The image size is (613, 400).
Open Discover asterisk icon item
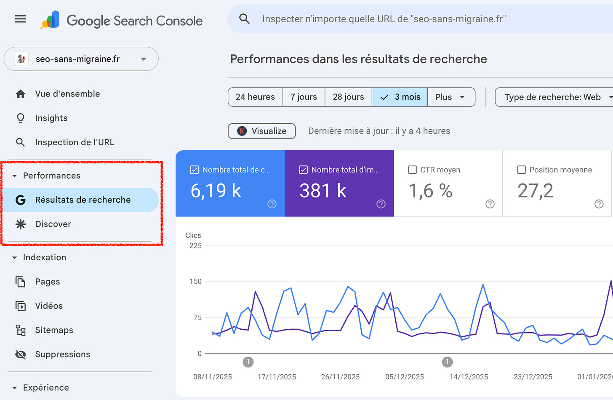coord(21,224)
